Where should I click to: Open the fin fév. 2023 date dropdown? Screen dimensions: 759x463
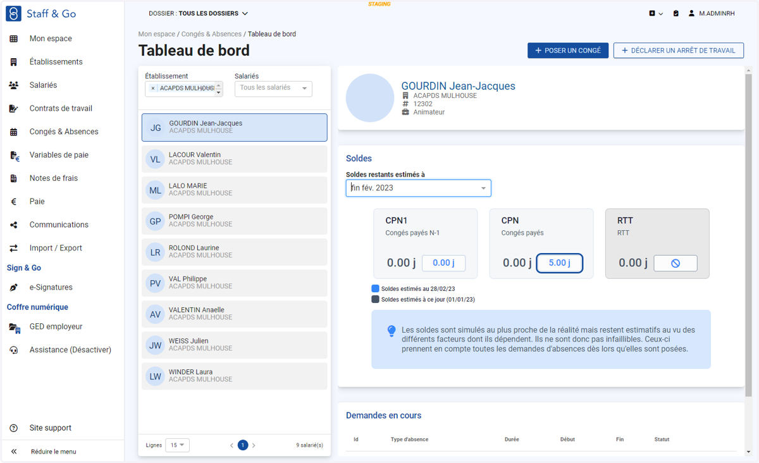419,188
